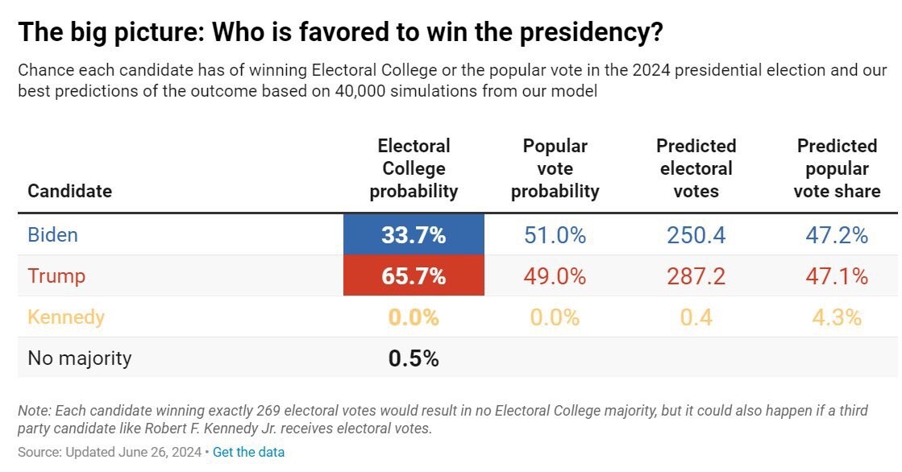Click the Popular vote probability header
Image resolution: width=902 pixels, height=472 pixels.
point(555,168)
